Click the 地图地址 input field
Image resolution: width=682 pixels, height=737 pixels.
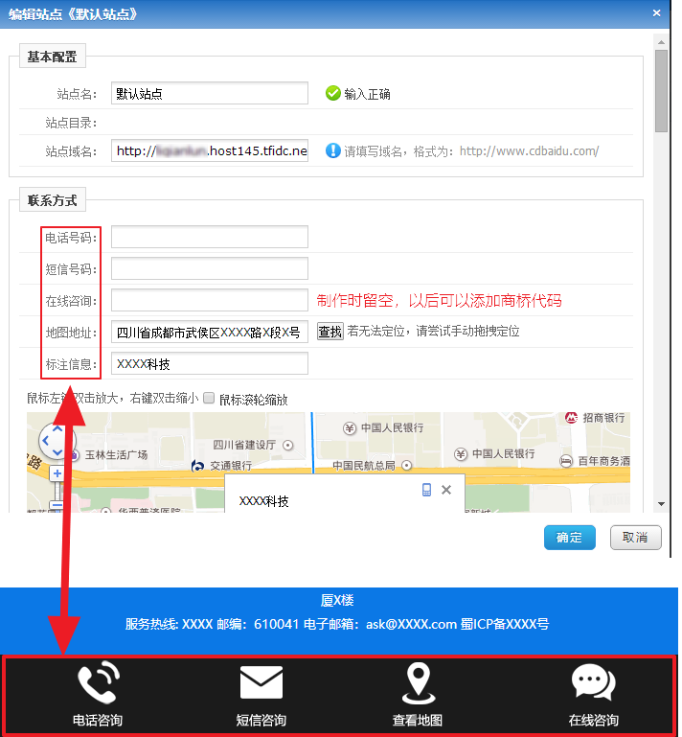(210, 332)
